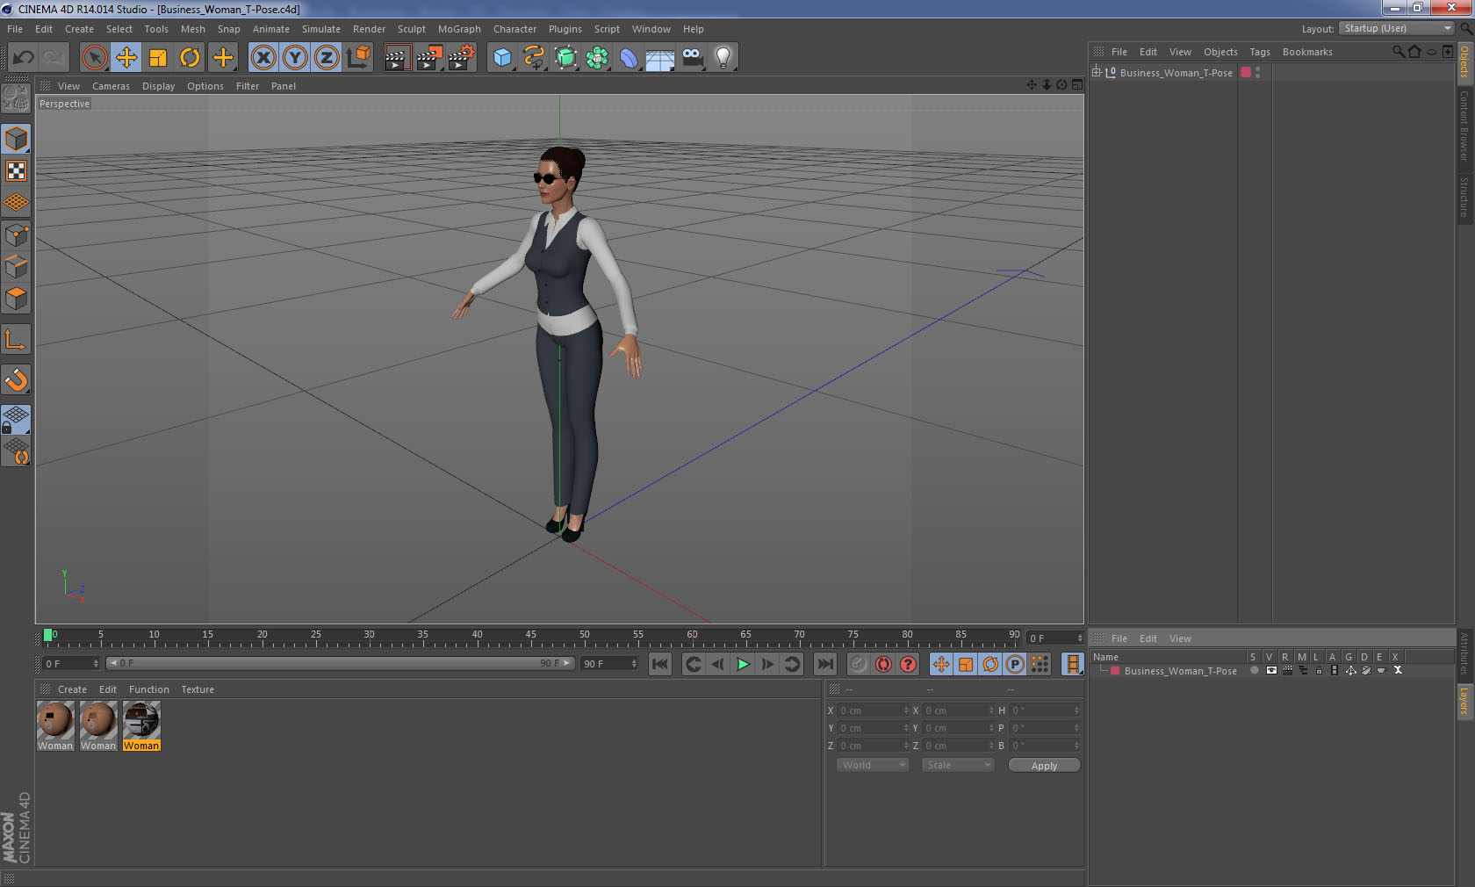The width and height of the screenshot is (1475, 887).
Task: Expand Business_Woman_T-Pose object tree
Action: click(x=1097, y=72)
